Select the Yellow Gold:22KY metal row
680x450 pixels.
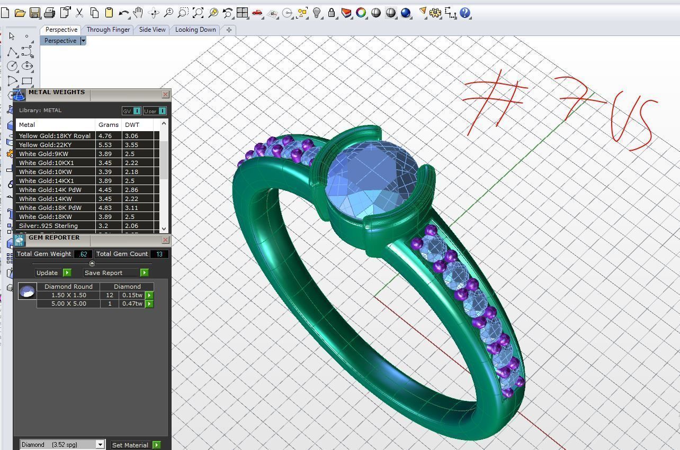pos(87,145)
